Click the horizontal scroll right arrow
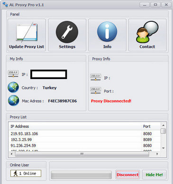Image resolution: width=173 pixels, height=184 pixels. pyautogui.click(x=157, y=154)
